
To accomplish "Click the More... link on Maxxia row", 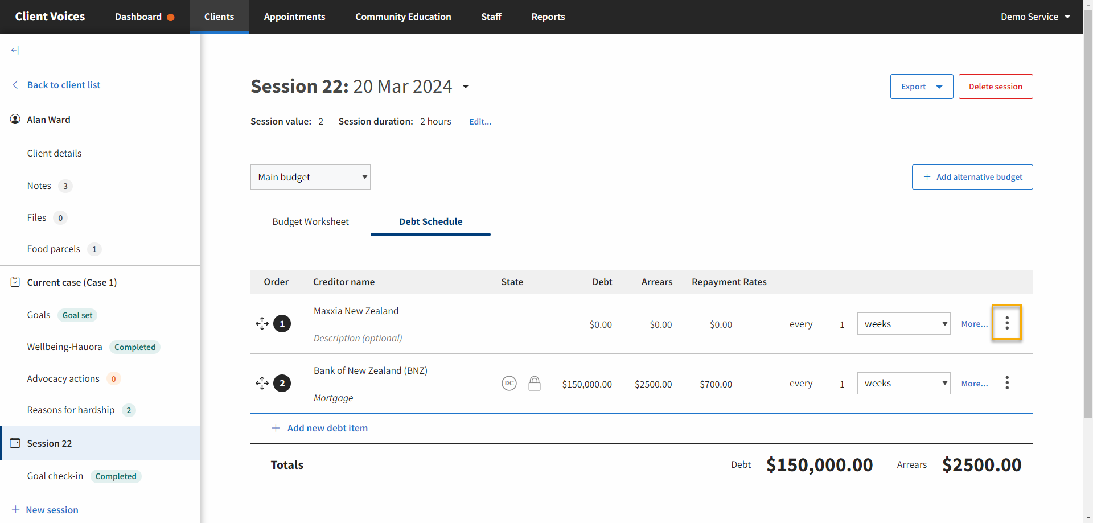I will [975, 324].
